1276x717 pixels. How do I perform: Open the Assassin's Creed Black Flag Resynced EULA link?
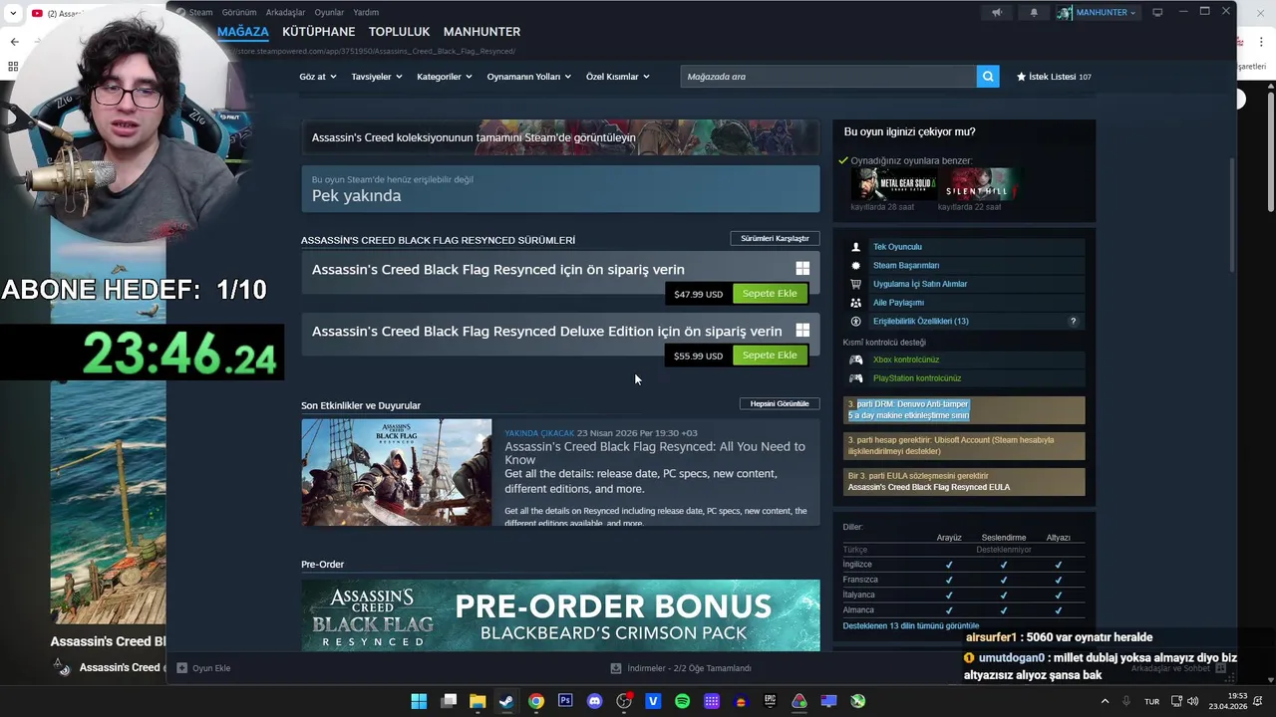[928, 488]
